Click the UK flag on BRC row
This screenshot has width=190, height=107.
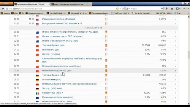(37, 37)
